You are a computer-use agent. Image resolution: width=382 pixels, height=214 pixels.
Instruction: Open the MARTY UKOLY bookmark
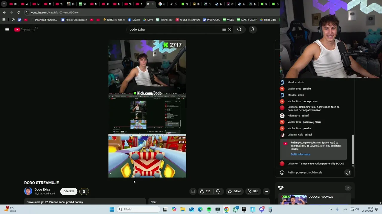point(247,20)
